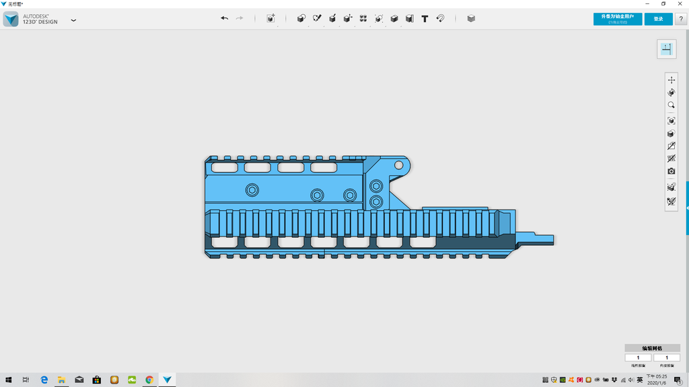
Task: Open the Grouping tool
Action: pyautogui.click(x=378, y=18)
